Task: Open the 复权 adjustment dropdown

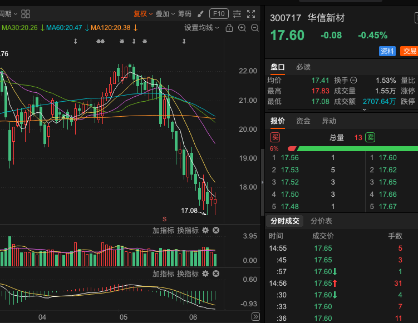Action: (143, 14)
